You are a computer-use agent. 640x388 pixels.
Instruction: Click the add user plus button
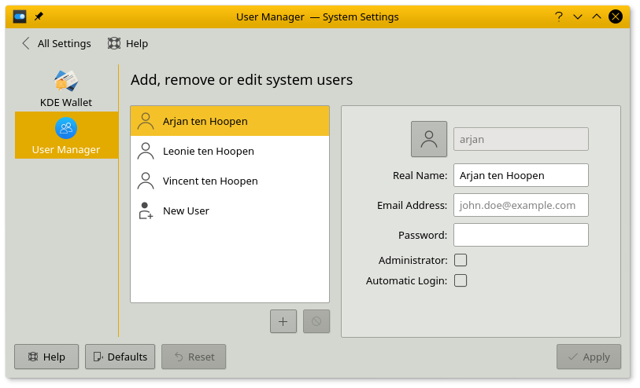tap(283, 321)
